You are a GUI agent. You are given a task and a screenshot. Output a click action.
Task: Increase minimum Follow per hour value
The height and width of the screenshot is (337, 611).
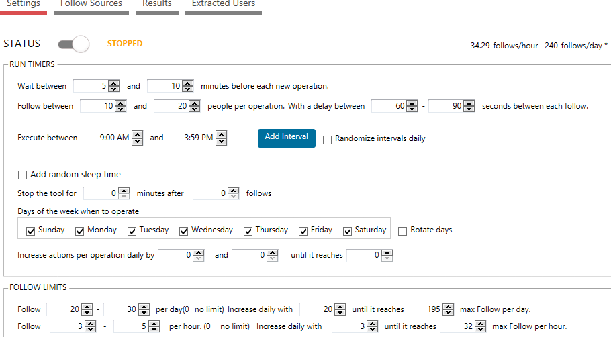(x=90, y=324)
